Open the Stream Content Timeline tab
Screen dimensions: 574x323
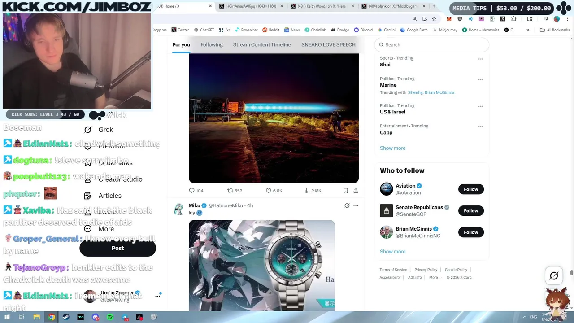262,44
